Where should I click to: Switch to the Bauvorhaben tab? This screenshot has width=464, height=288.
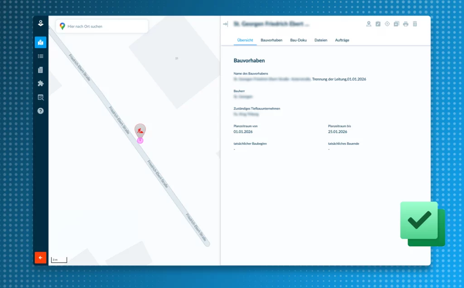tap(271, 40)
